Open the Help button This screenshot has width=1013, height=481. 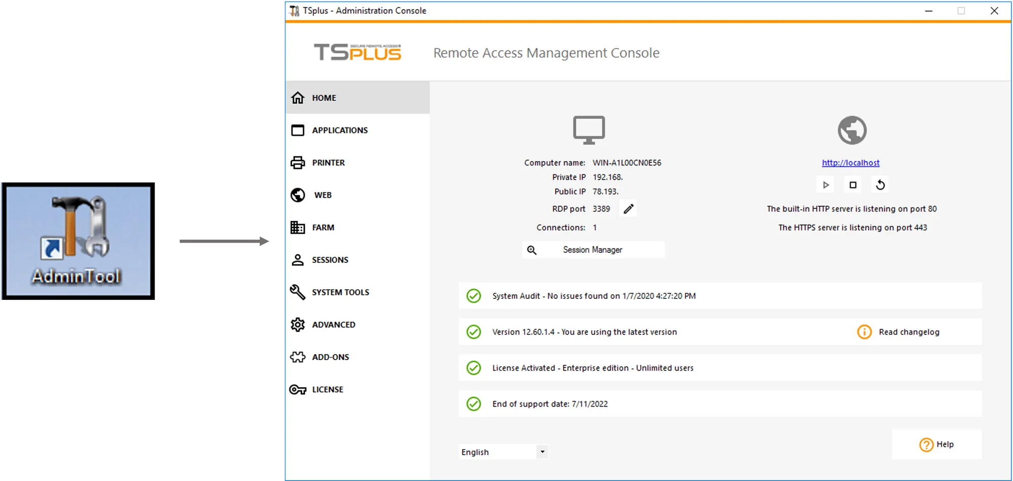tap(937, 444)
